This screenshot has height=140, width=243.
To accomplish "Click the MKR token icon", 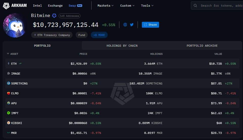I will (x=9, y=133).
